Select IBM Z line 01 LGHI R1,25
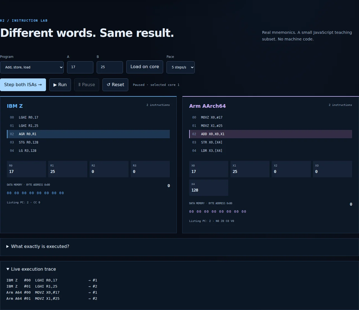359x310 pixels. pos(88,126)
